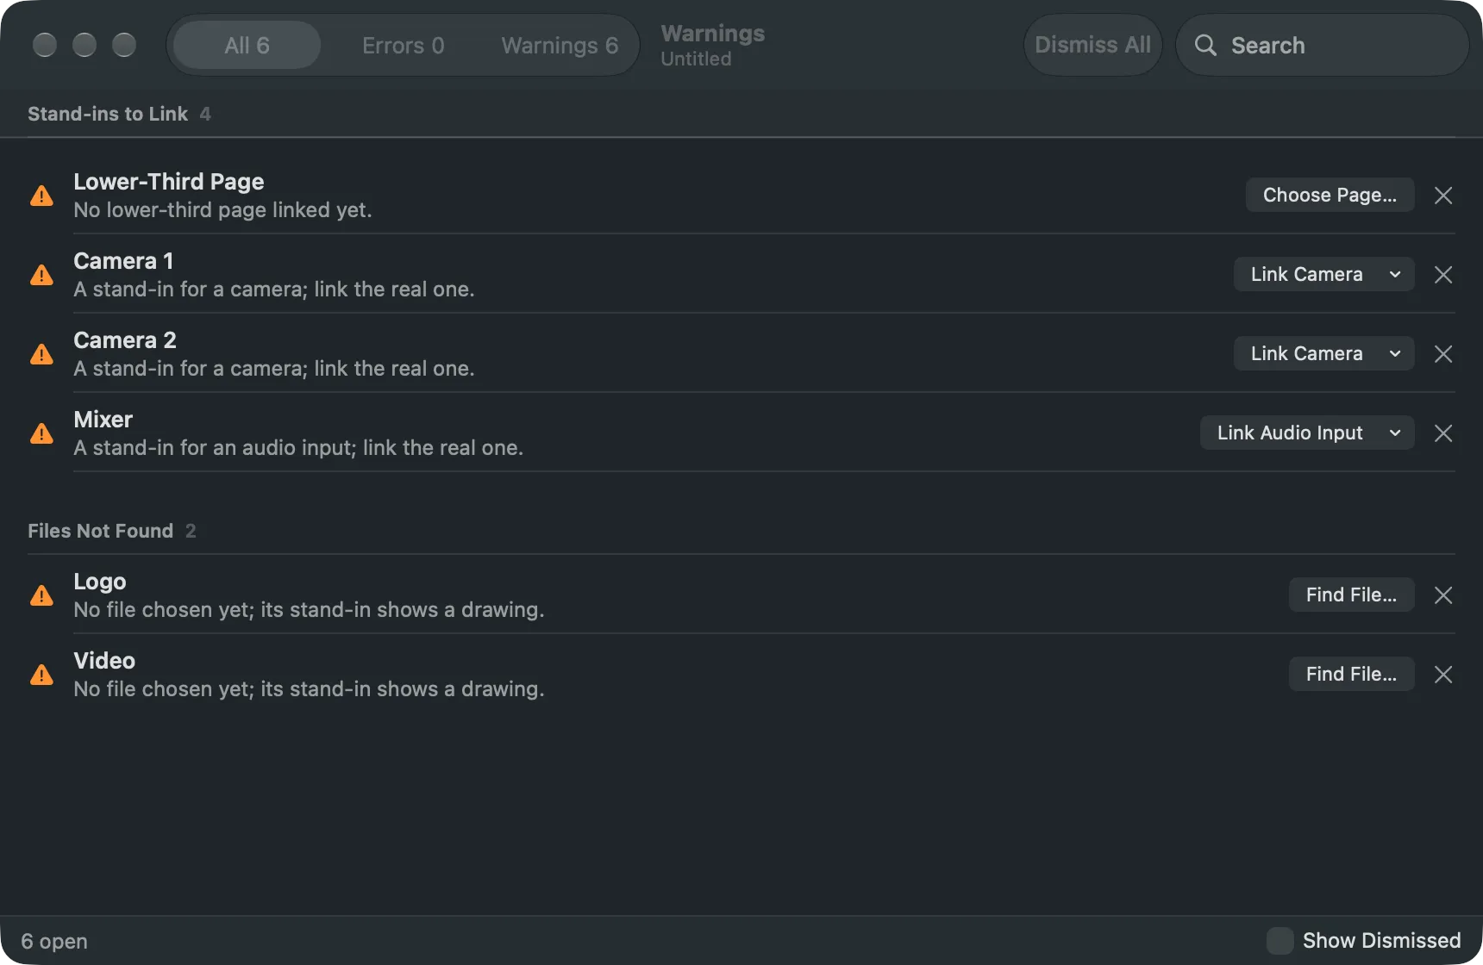Dismiss the Mixer warning
Viewport: 1483px width, 965px height.
[x=1443, y=433]
